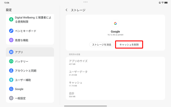Tap the ユーザーデータ 31.09 MB row

click(x=115, y=73)
